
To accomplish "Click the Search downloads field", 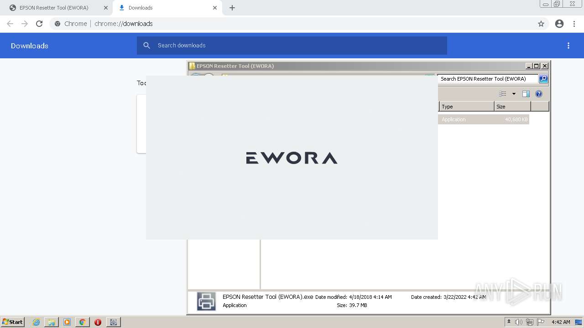I will 292,46.
